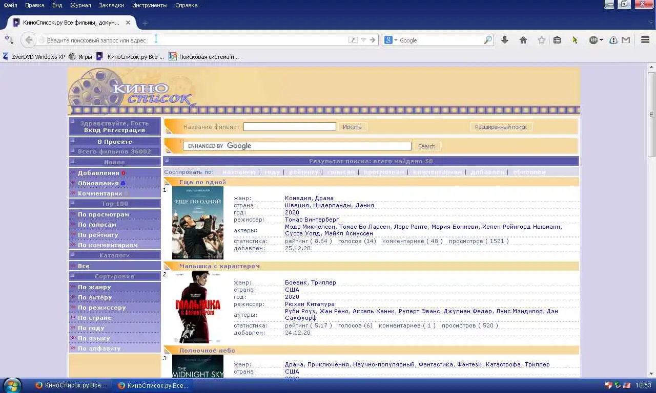This screenshot has height=393, width=656.
Task: Click the Искать button
Action: [x=352, y=127]
